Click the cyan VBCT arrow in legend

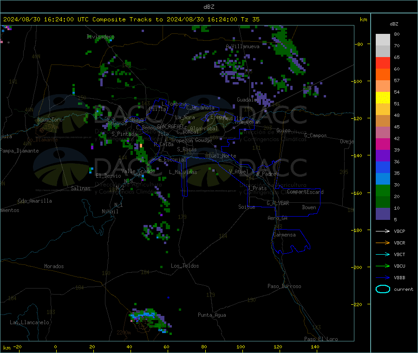point(383,255)
